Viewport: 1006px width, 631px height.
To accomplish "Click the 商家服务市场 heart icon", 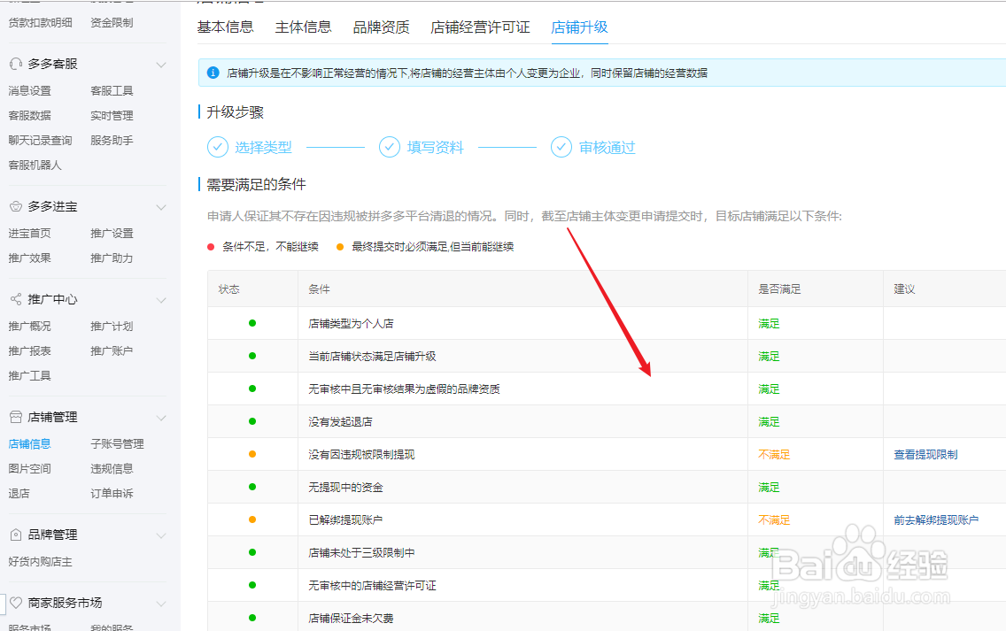I will tap(16, 603).
